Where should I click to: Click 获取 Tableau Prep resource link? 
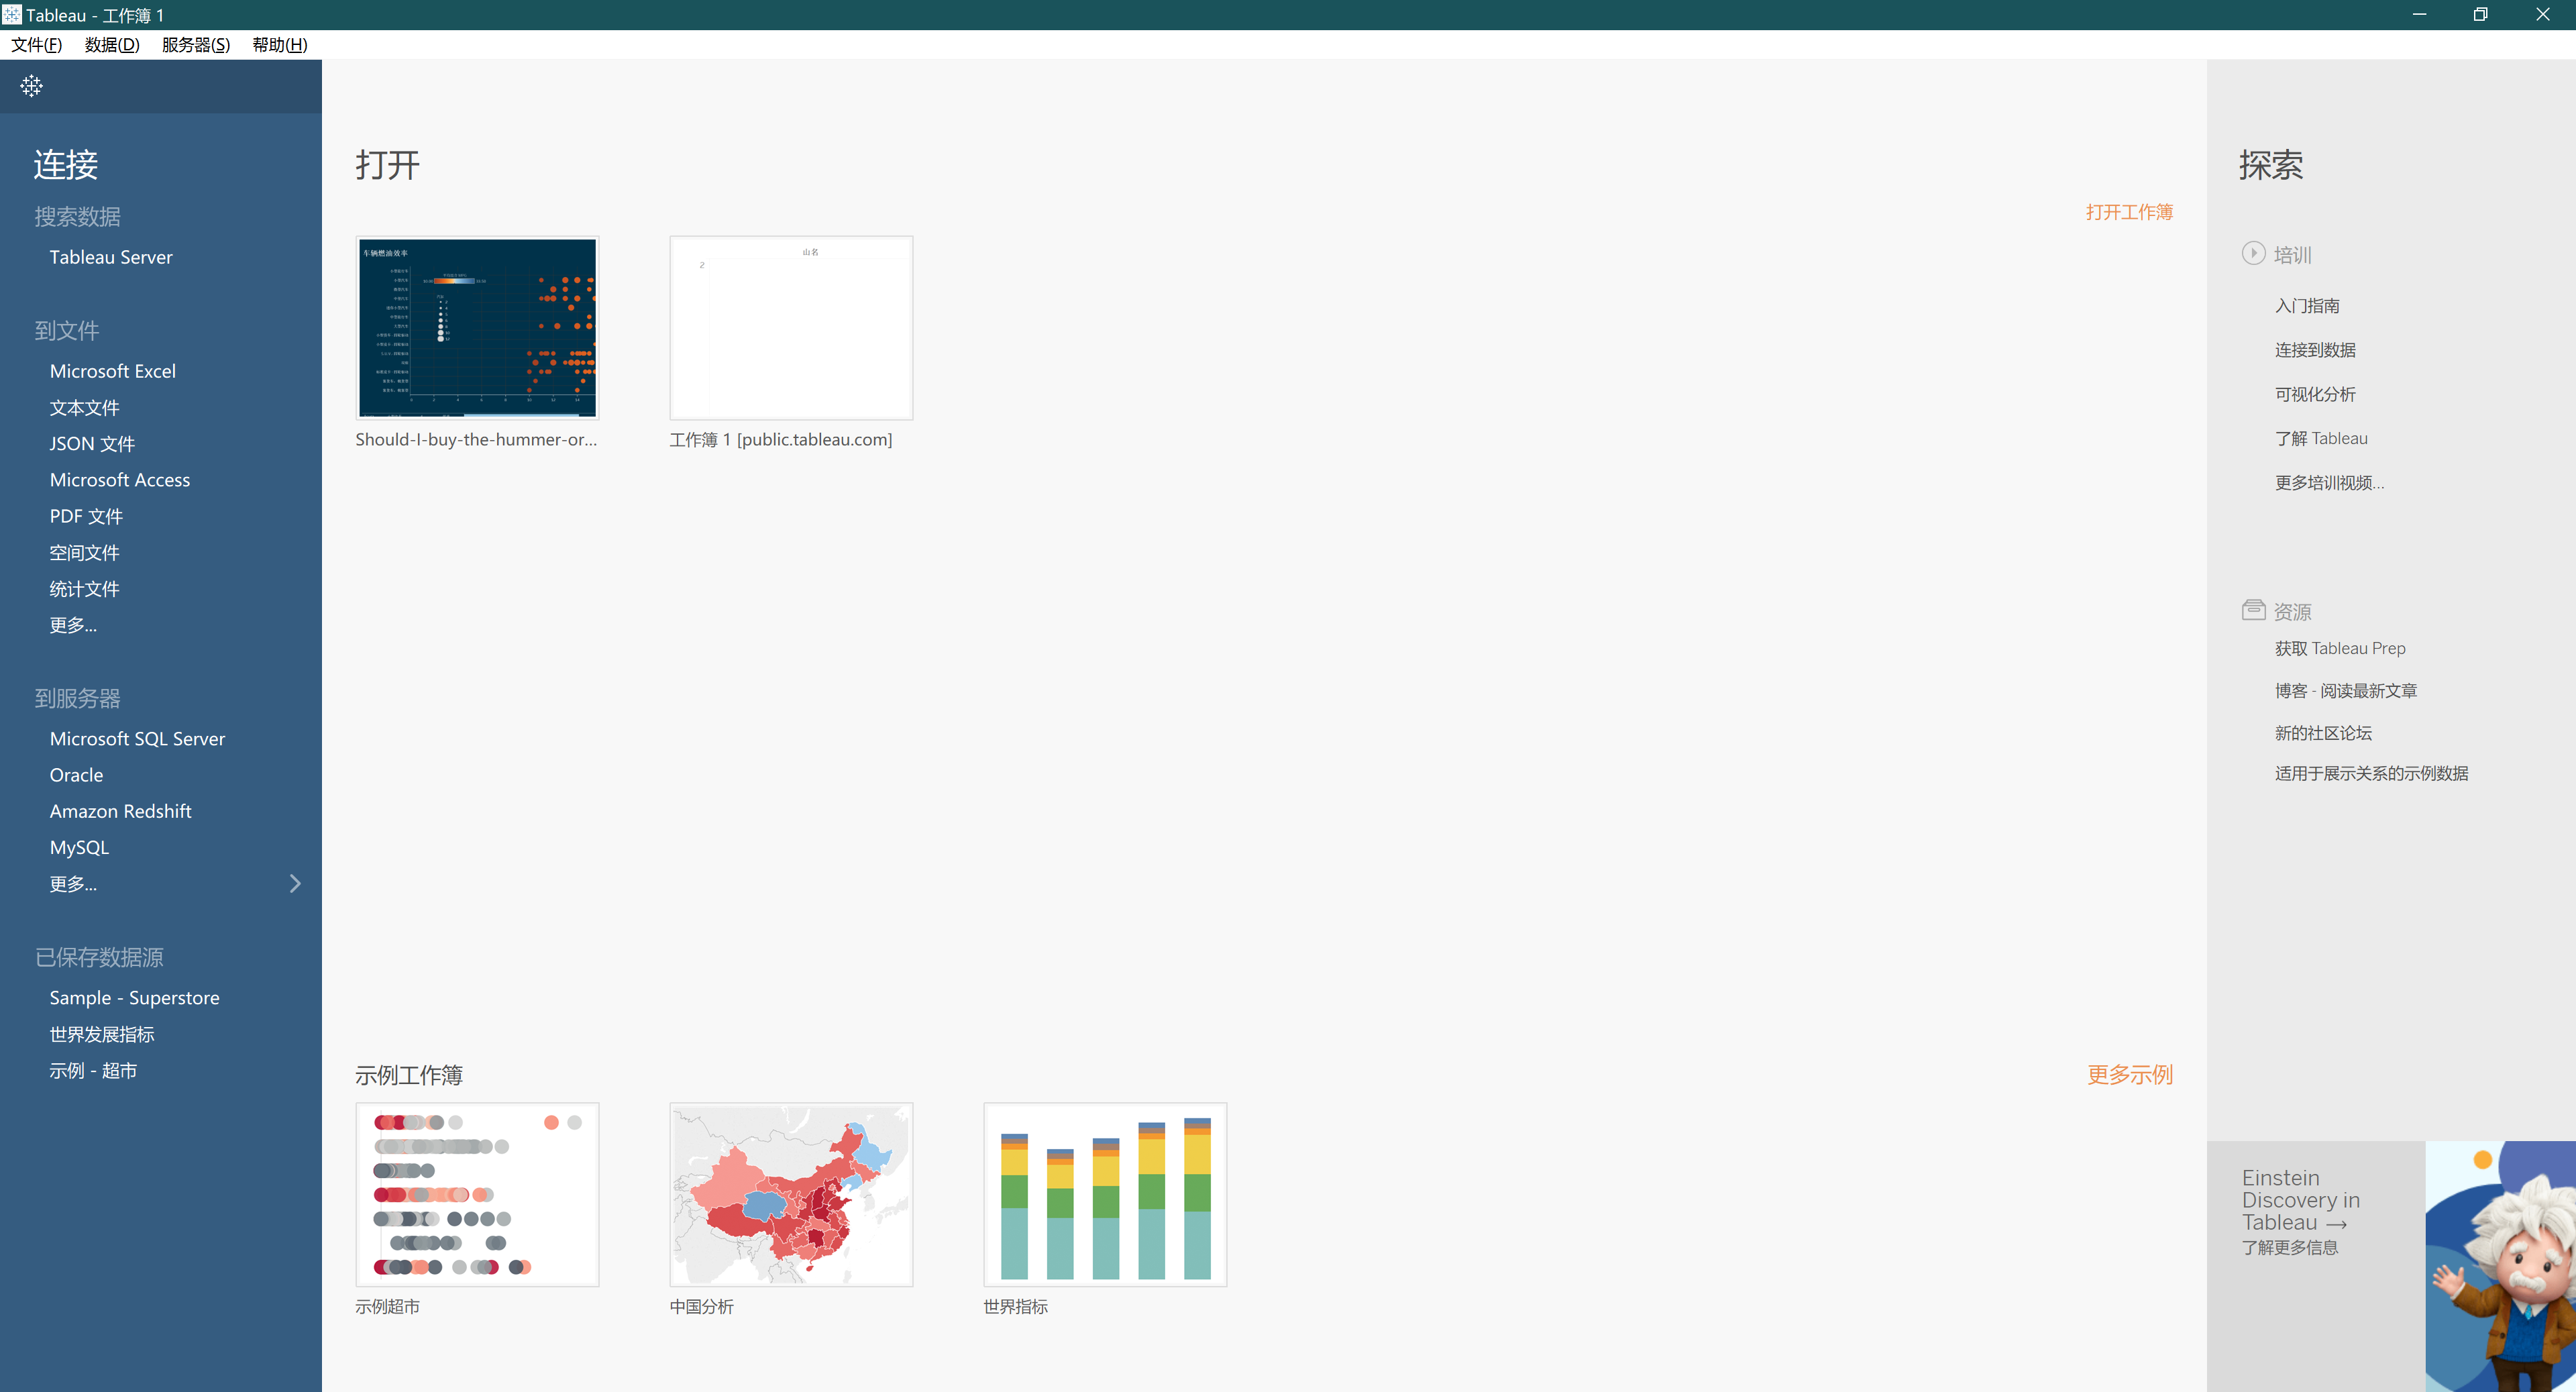pyautogui.click(x=2340, y=648)
